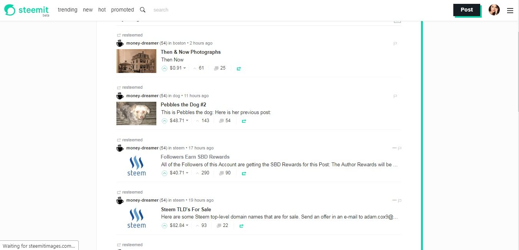
Task: Flag the Followers Earn SBD Rewards post
Action: tap(400, 148)
